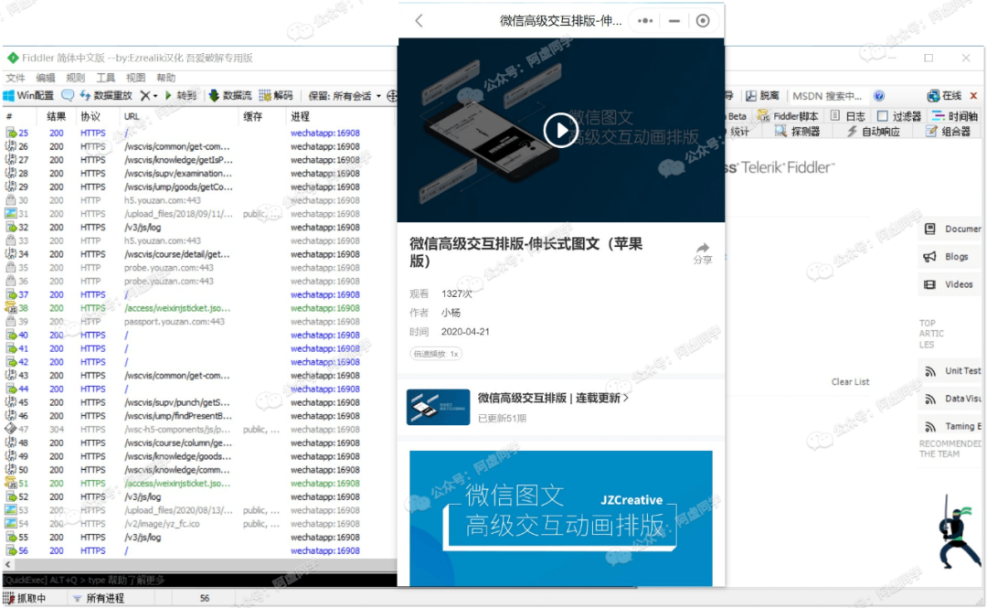Image resolution: width=987 pixels, height=608 pixels.
Task: Click the horizontal scrollbar left arrow
Action: coord(7,564)
